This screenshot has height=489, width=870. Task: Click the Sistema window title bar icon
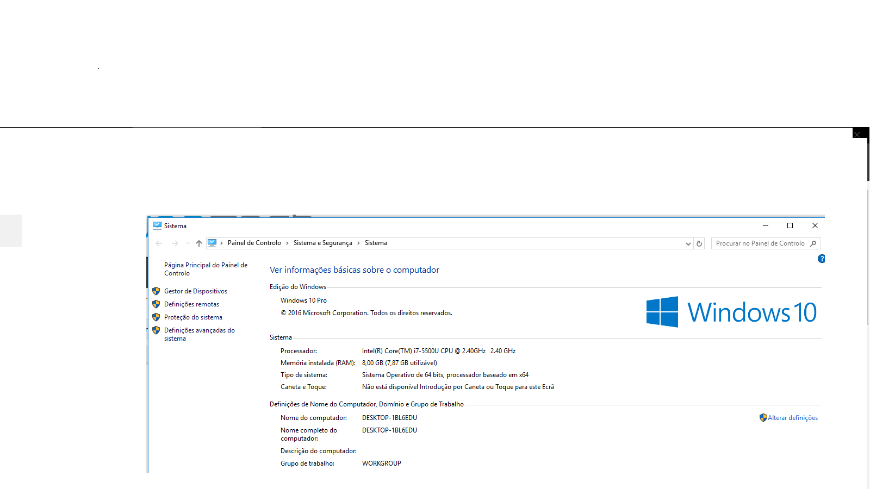157,225
